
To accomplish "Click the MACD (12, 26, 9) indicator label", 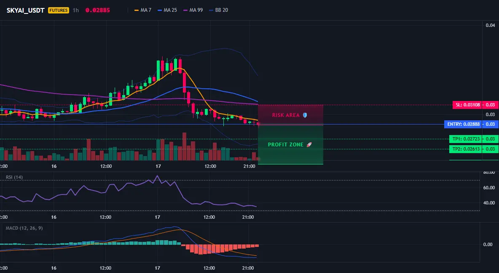I will [x=24, y=228].
